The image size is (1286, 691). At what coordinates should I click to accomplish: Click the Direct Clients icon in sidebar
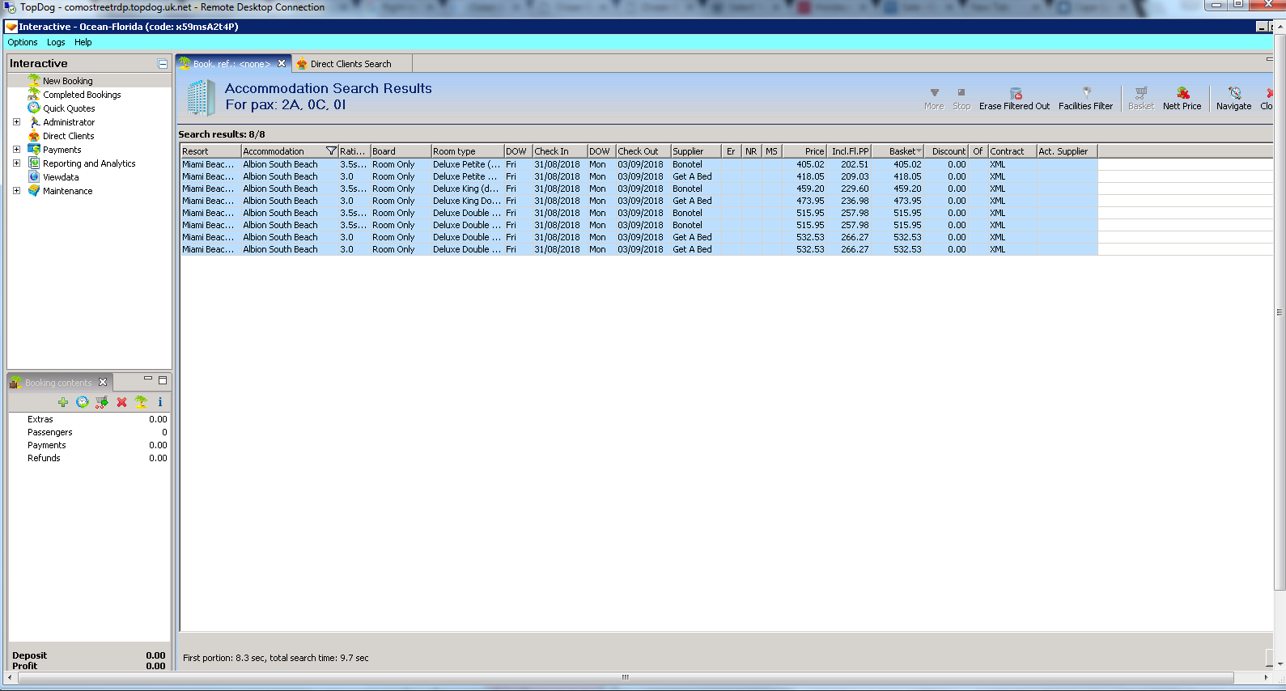click(34, 135)
